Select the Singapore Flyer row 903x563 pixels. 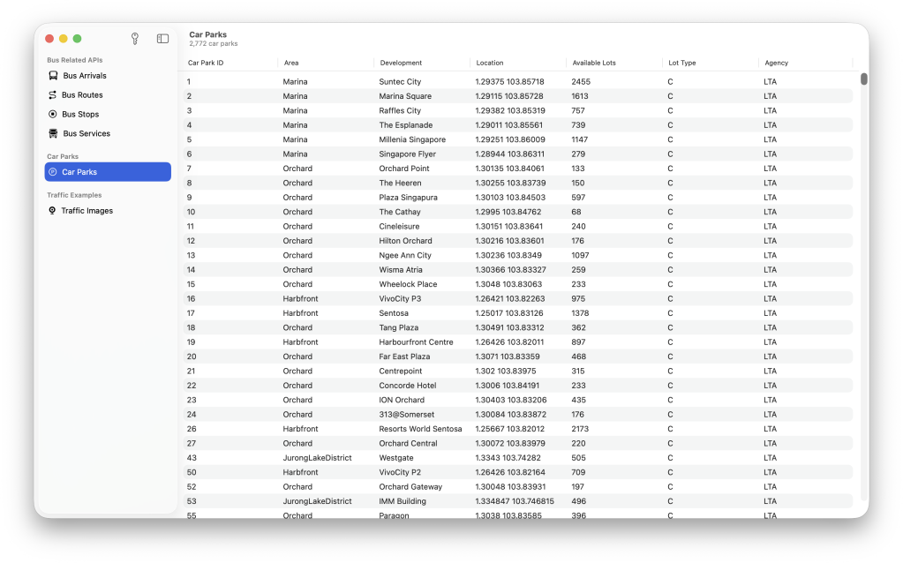point(518,154)
